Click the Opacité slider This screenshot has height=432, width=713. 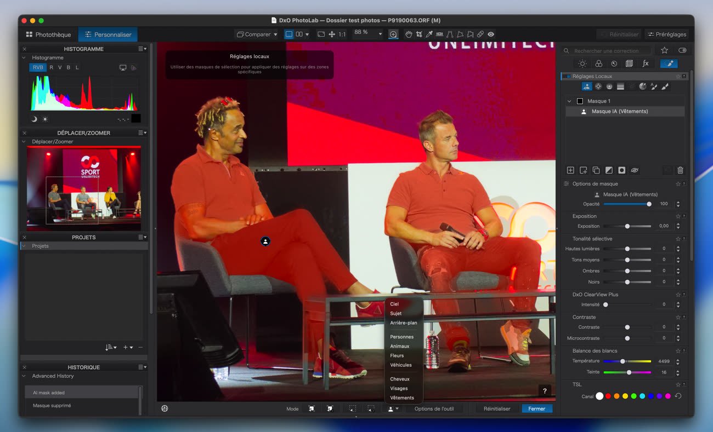pos(627,204)
